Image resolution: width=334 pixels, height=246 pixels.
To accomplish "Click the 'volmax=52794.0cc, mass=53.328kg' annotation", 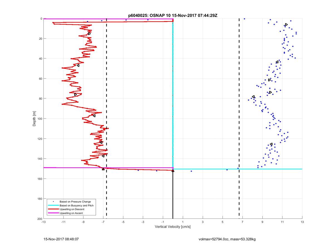I will click(227, 239).
